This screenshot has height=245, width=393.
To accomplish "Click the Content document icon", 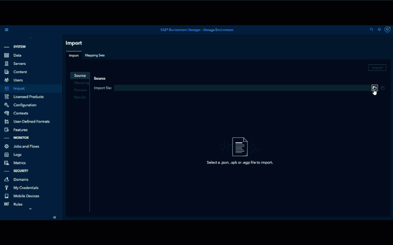I will [7, 72].
